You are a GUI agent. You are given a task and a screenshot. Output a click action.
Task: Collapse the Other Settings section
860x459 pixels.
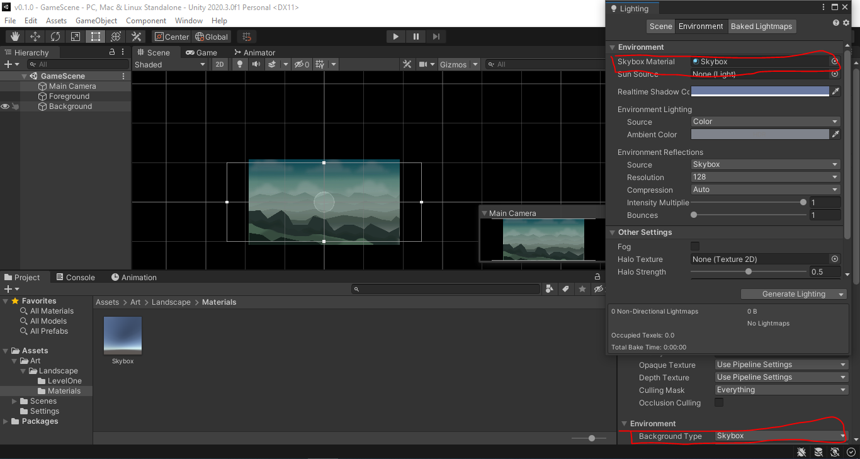pyautogui.click(x=611, y=232)
